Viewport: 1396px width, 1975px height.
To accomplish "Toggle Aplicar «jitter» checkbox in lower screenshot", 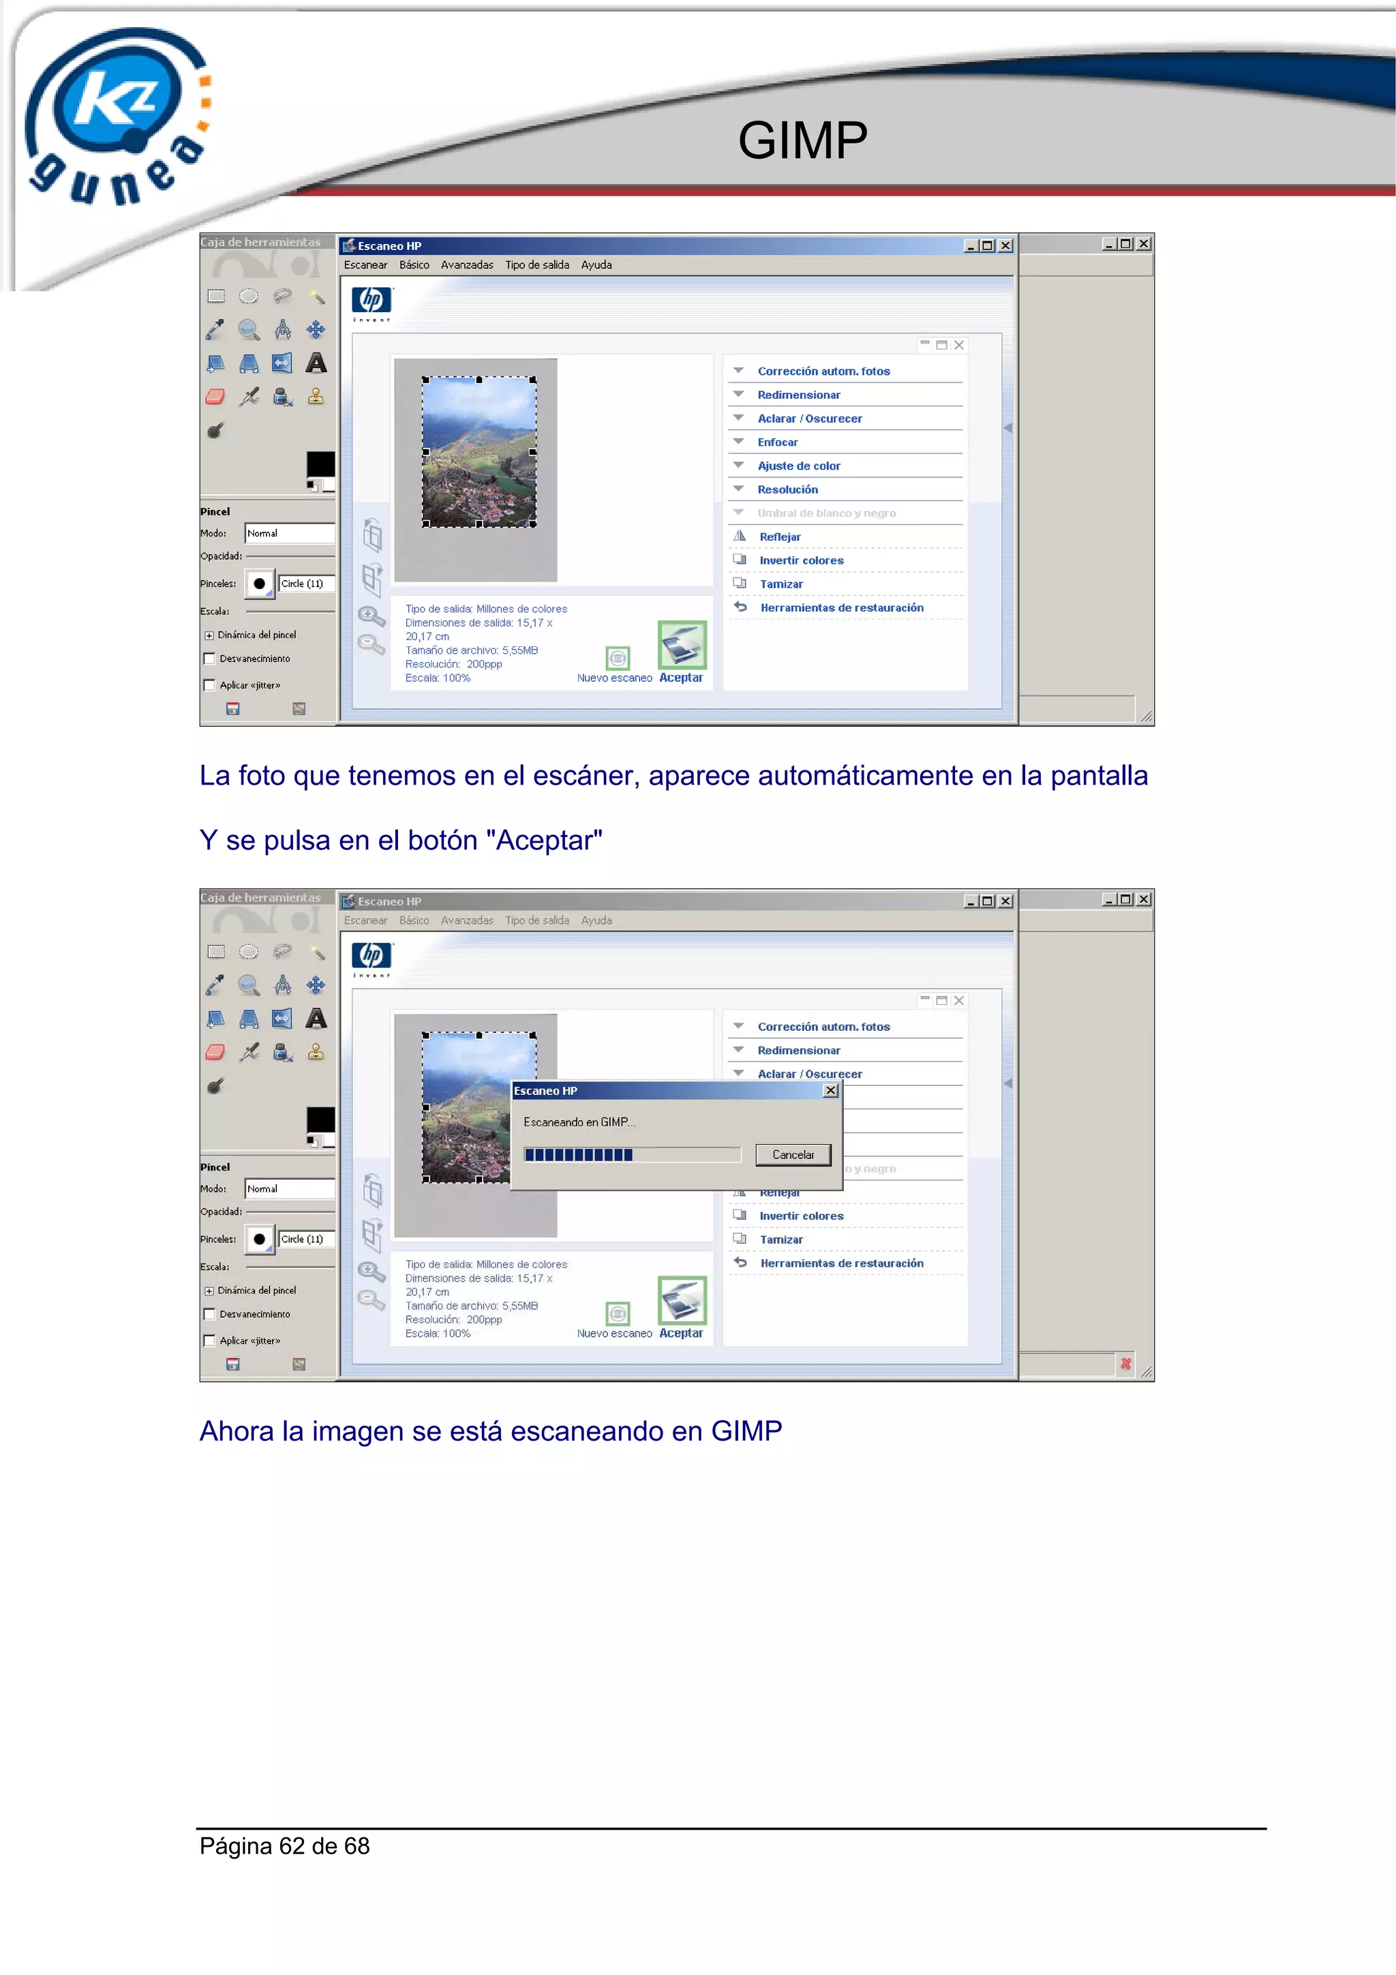I will (x=209, y=1341).
